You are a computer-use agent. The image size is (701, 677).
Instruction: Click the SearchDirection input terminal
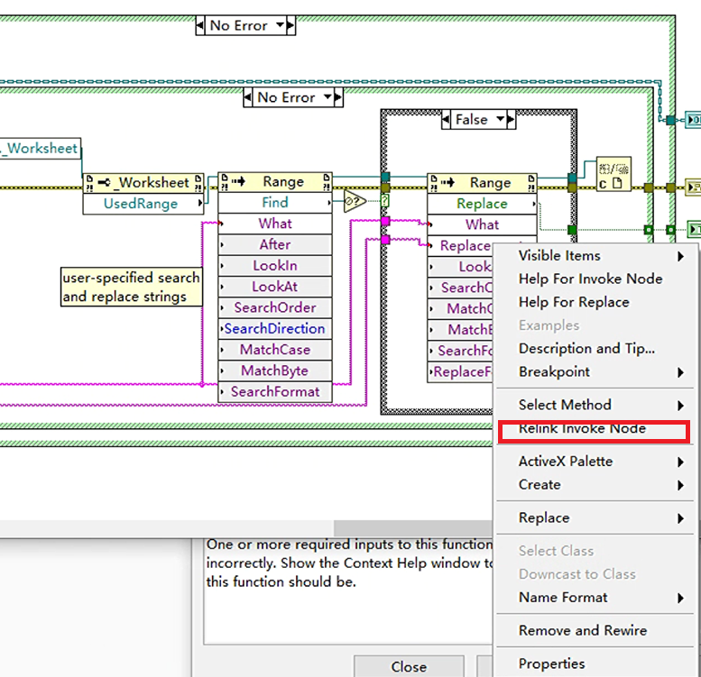(x=275, y=329)
